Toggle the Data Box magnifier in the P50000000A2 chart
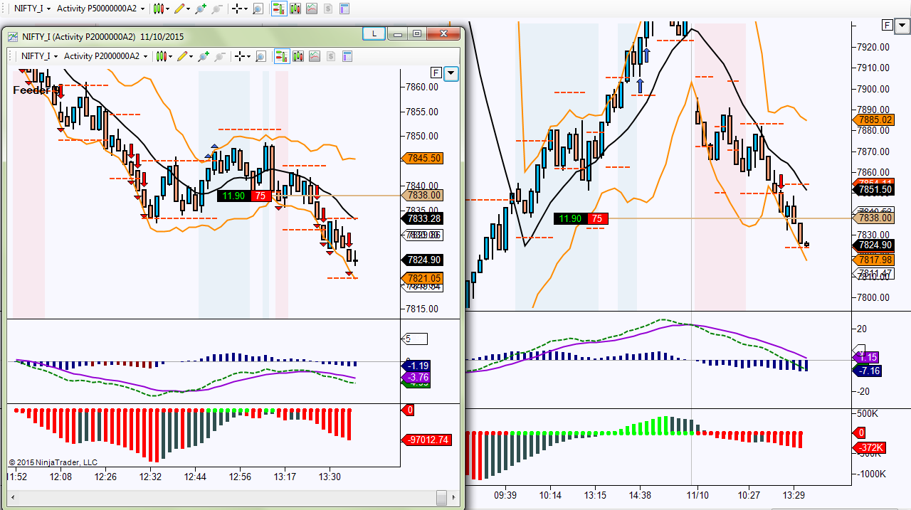Image resolution: width=911 pixels, height=510 pixels. coord(258,9)
